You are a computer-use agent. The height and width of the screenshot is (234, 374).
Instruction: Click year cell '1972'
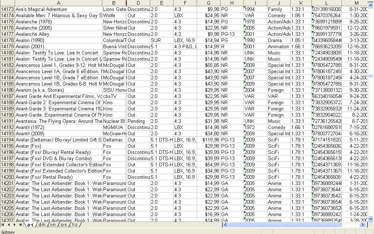tap(255, 127)
